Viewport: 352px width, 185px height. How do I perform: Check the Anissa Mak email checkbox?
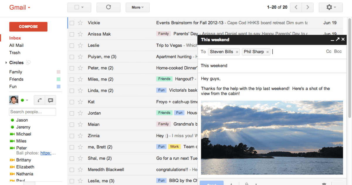pos(72,34)
